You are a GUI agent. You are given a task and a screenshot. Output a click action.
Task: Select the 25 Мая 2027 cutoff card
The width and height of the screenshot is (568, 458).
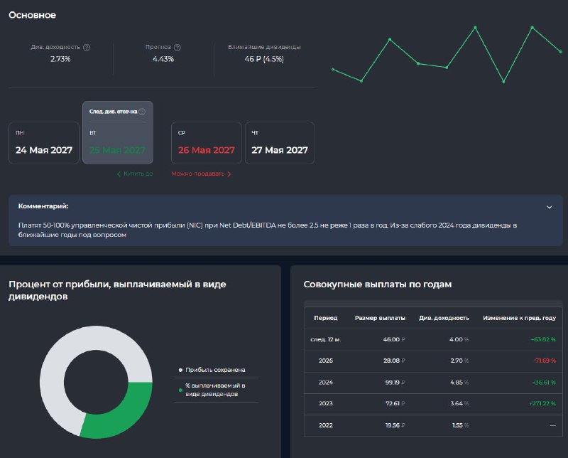coord(118,132)
